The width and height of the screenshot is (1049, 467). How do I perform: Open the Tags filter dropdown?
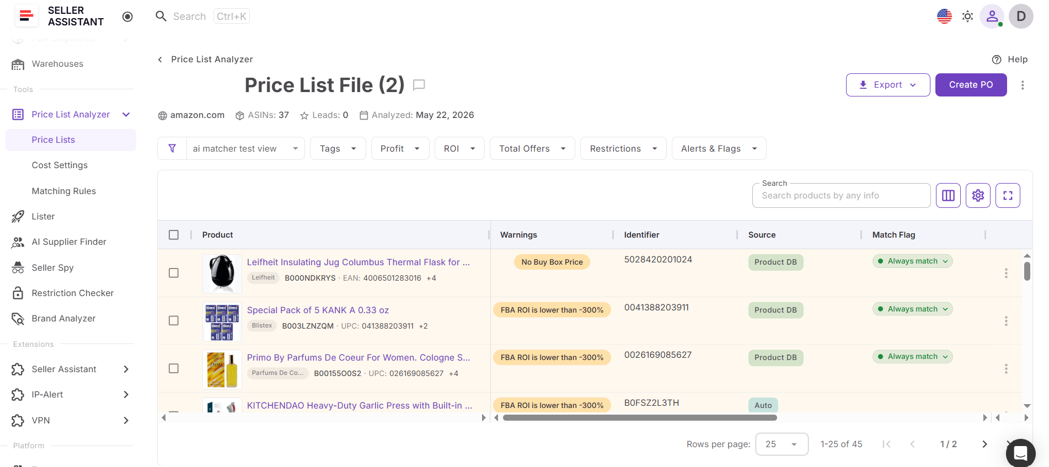coord(338,148)
